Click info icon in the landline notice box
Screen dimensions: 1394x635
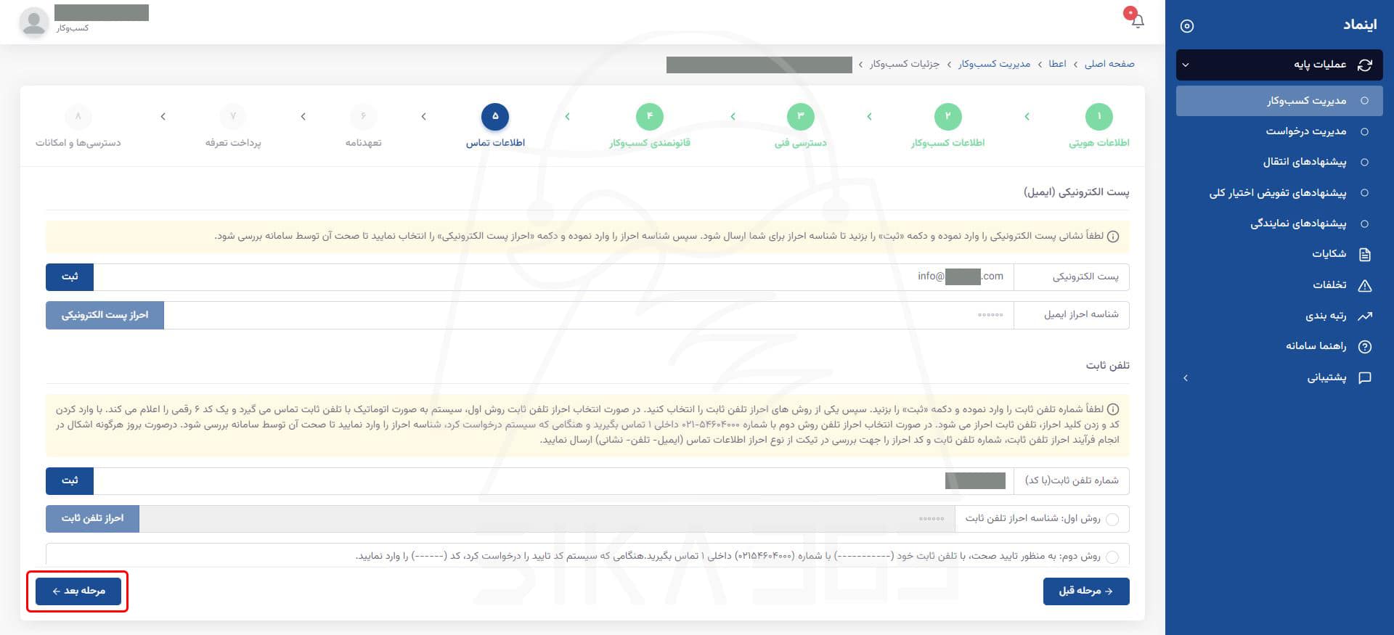(x=1113, y=409)
